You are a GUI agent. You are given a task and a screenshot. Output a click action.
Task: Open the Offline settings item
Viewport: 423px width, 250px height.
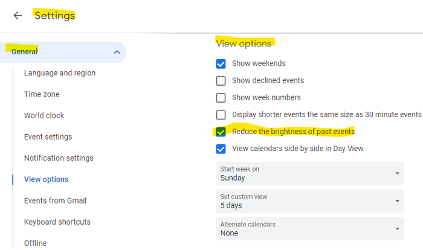click(35, 243)
